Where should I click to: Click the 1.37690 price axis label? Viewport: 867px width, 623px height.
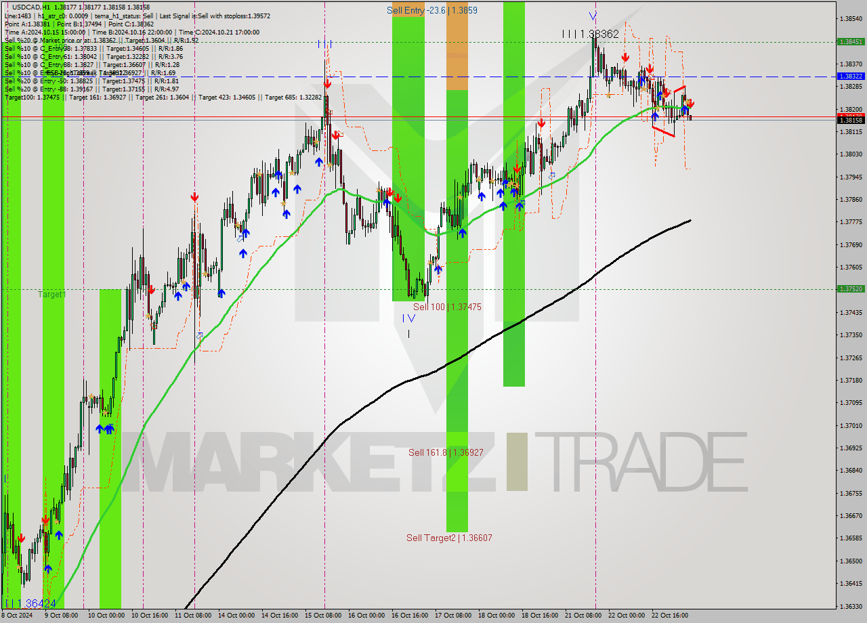(x=850, y=245)
